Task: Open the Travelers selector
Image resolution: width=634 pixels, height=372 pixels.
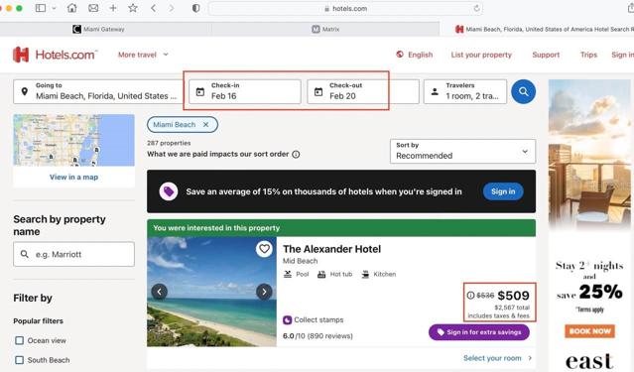Action: (x=465, y=91)
